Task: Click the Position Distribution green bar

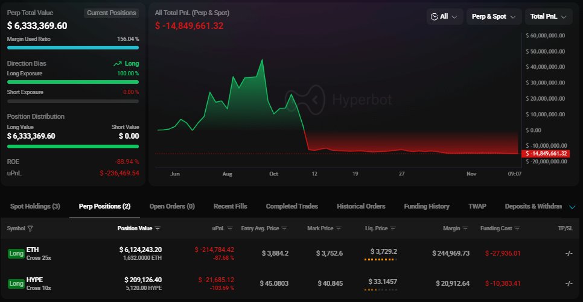Action: (x=73, y=146)
